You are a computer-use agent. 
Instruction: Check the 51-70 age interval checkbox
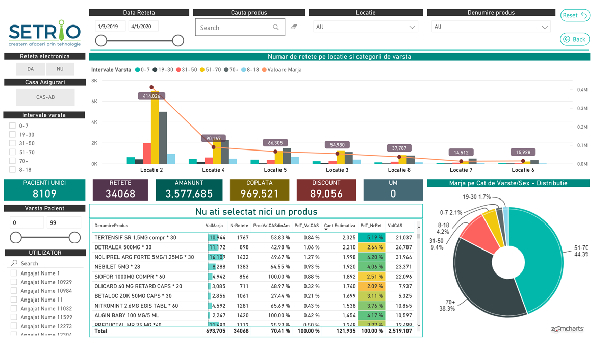click(x=13, y=152)
